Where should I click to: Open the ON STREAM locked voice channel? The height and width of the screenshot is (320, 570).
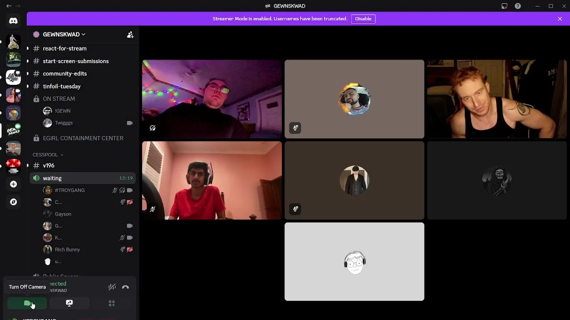pyautogui.click(x=59, y=99)
